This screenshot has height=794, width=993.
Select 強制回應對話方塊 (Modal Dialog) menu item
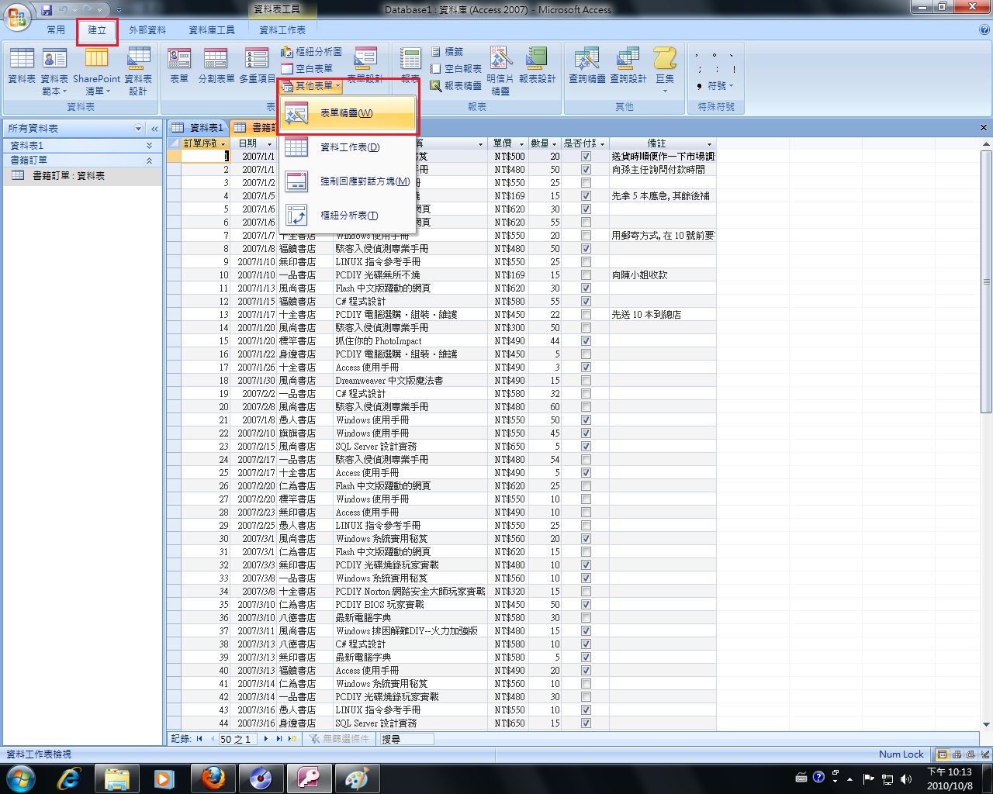tap(348, 181)
